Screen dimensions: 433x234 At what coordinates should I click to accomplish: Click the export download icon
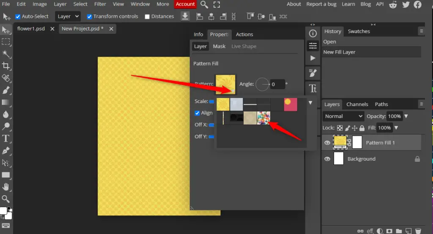pos(185,16)
